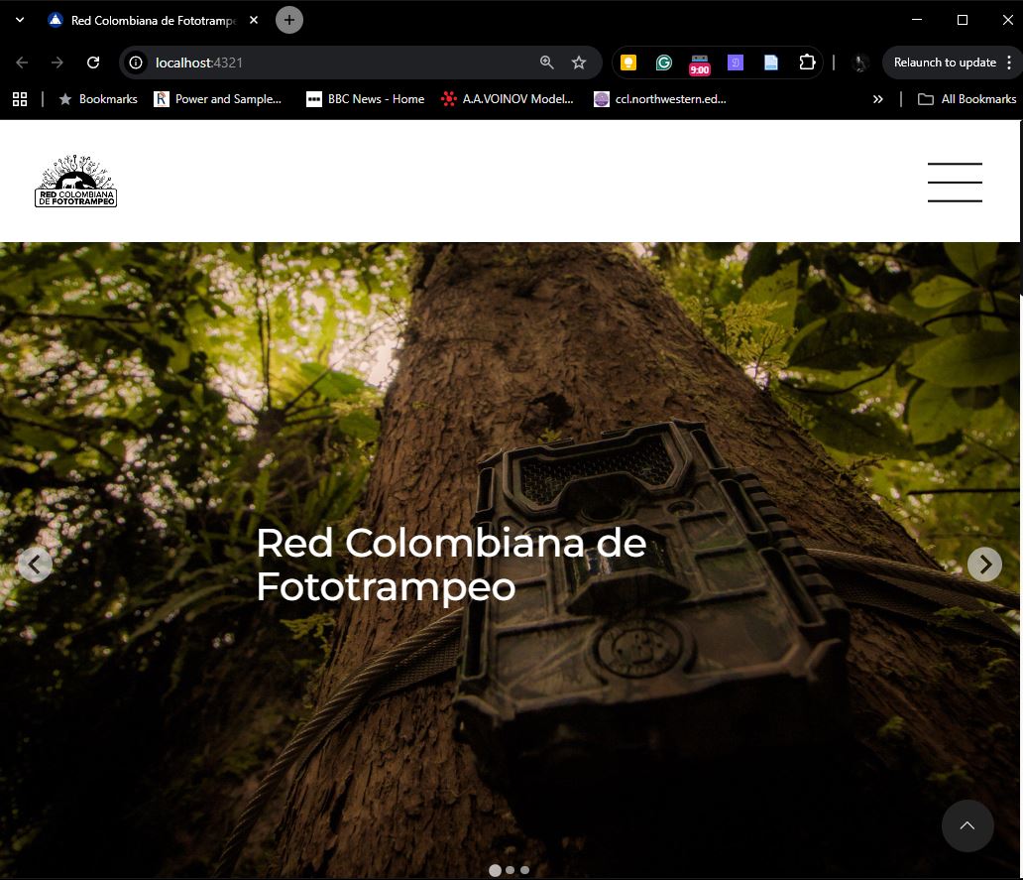Select the second carousel indicator dot

click(x=511, y=870)
